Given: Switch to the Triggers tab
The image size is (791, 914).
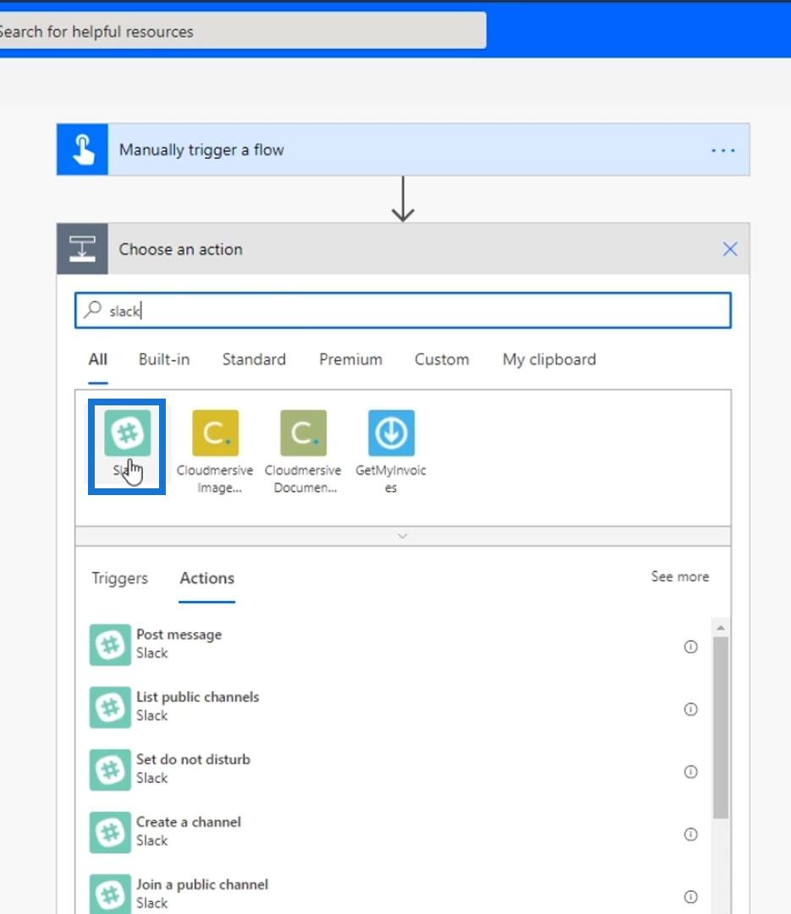Looking at the screenshot, I should pyautogui.click(x=119, y=578).
